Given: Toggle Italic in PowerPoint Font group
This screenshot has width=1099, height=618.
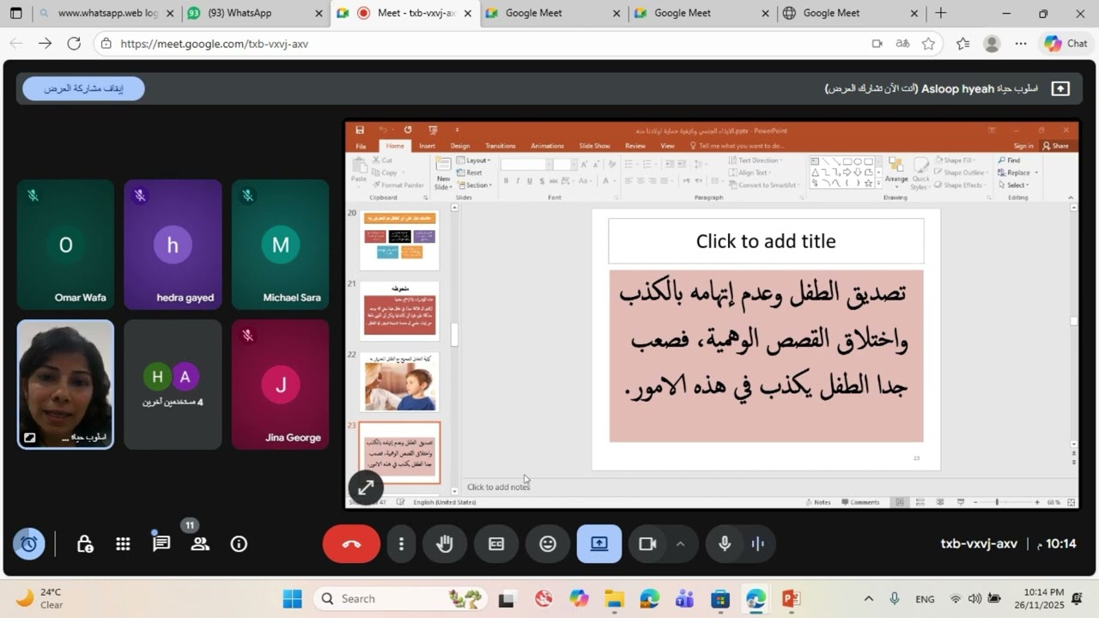Looking at the screenshot, I should pyautogui.click(x=518, y=181).
